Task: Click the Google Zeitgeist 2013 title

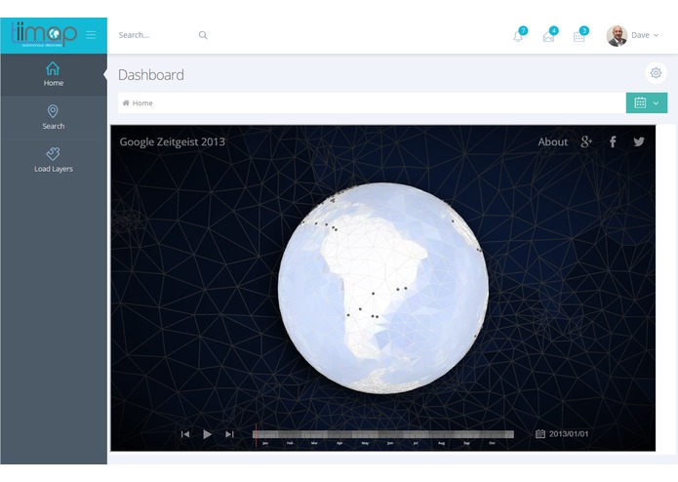Action: coord(172,141)
